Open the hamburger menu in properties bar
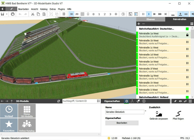194x140 pixels. pyautogui.click(x=190, y=101)
